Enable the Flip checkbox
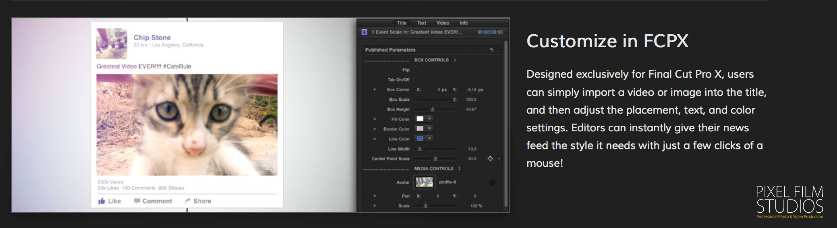The height and width of the screenshot is (228, 837). tap(416, 70)
